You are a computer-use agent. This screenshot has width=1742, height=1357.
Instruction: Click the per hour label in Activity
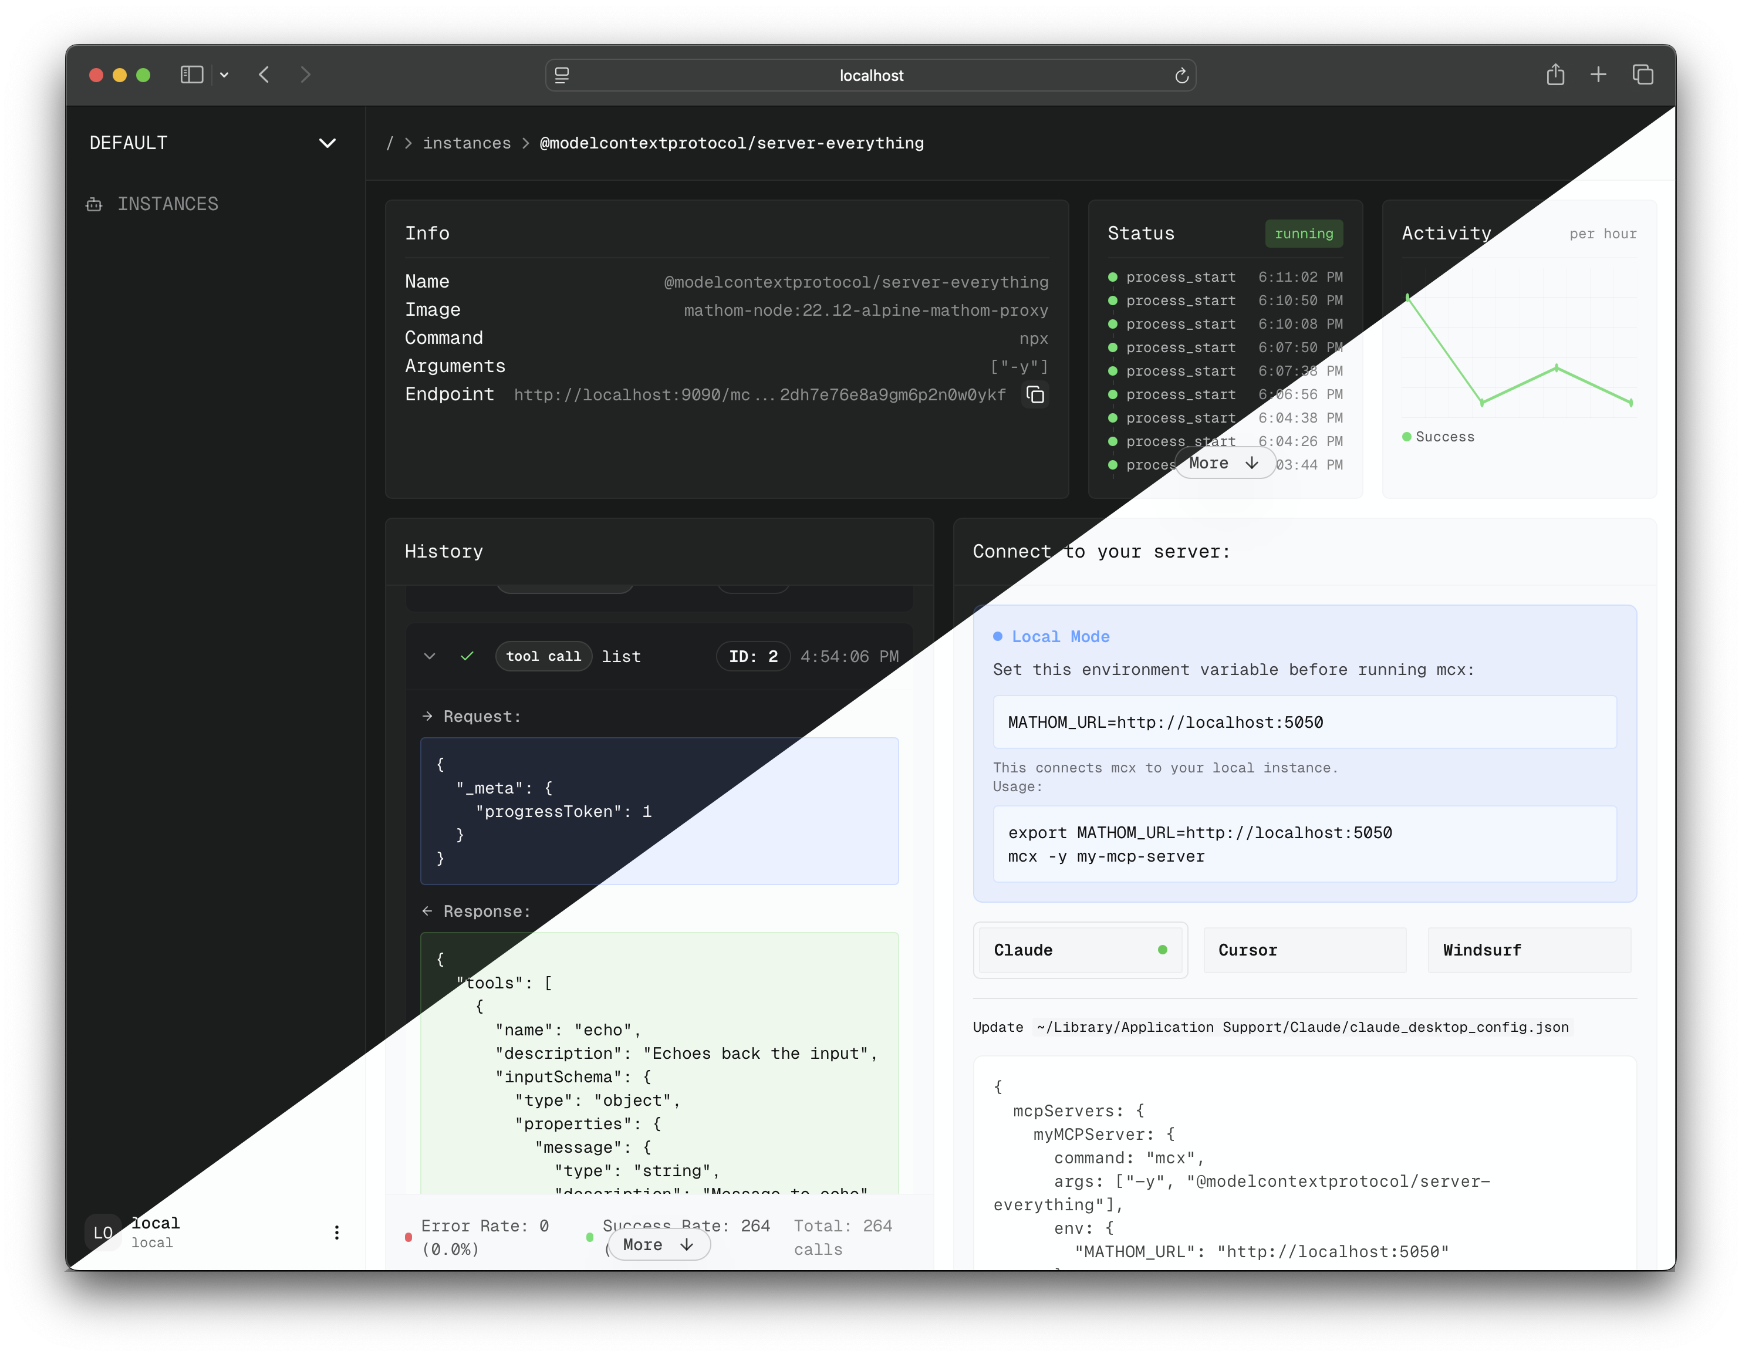[x=1603, y=234]
